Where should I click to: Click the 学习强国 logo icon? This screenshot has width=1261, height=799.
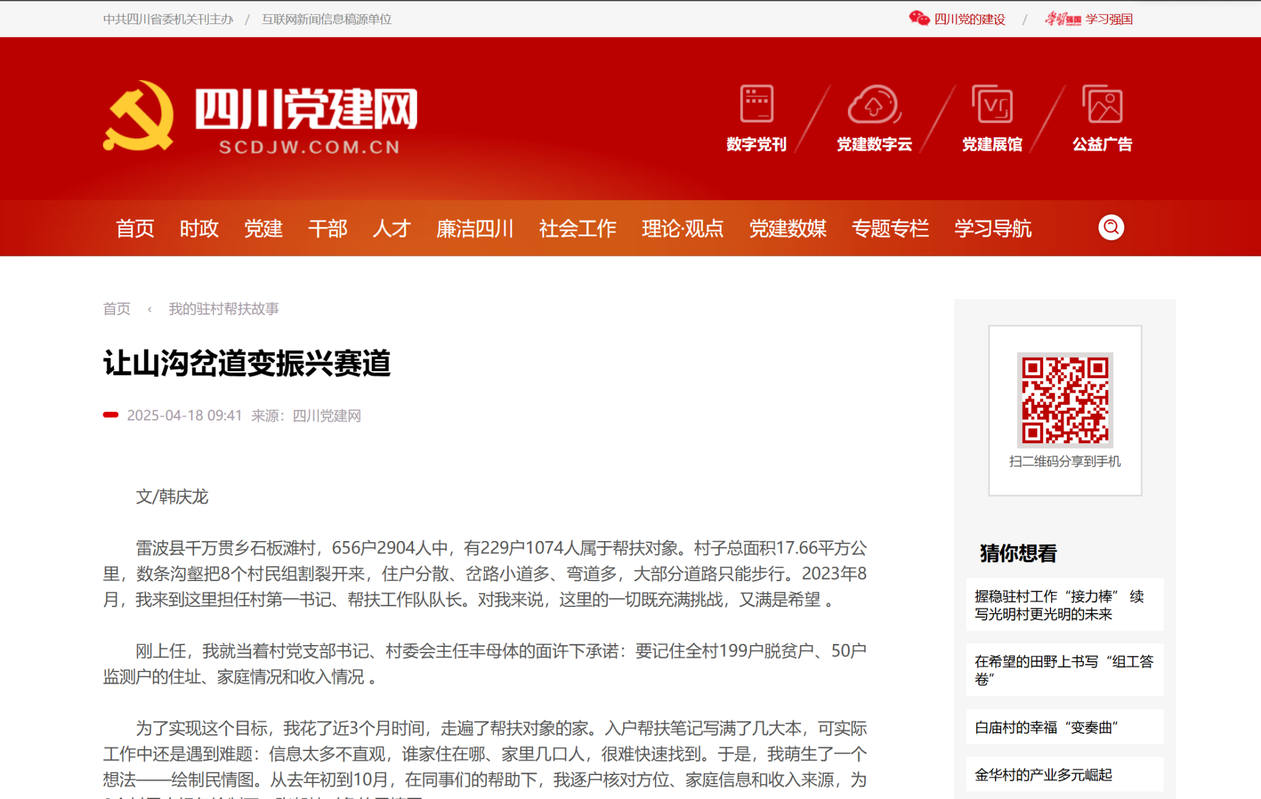(1063, 19)
